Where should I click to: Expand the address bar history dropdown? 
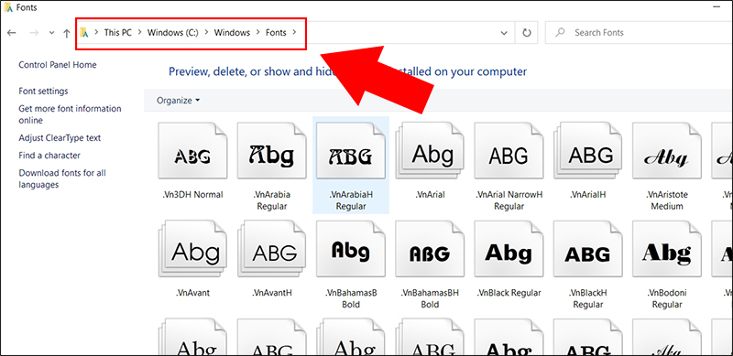point(504,33)
